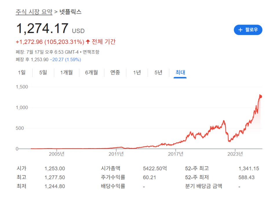Select the 5년 range tab
Screen dimensions: 280x197
(x=158, y=73)
